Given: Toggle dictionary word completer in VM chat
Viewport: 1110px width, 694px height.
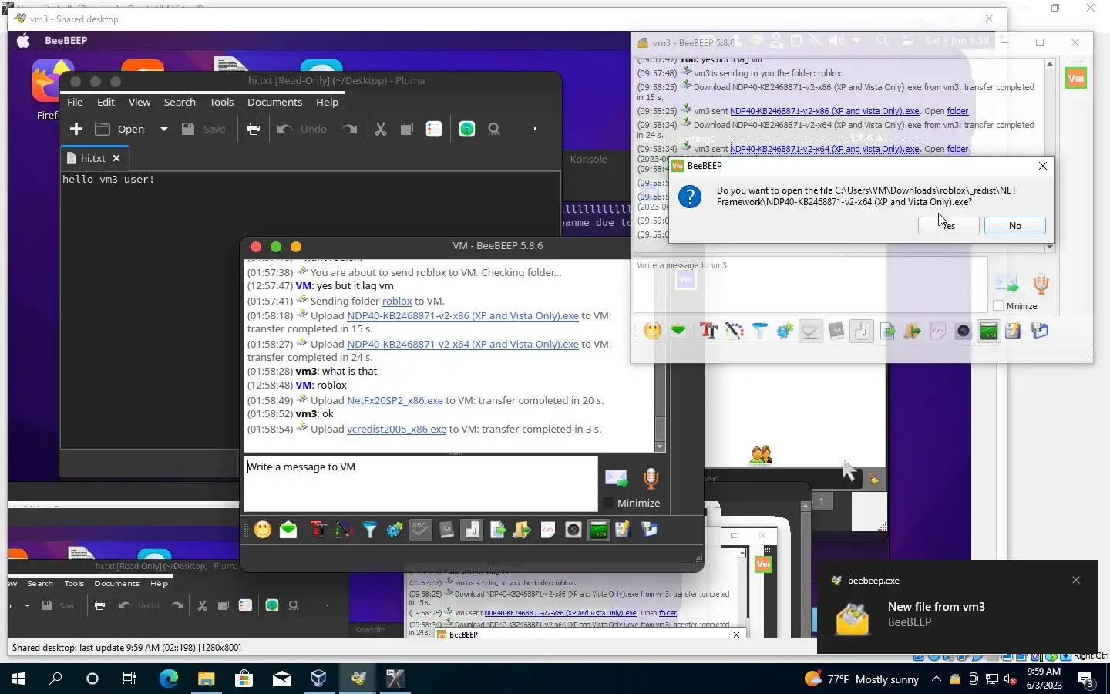Looking at the screenshot, I should [x=446, y=530].
